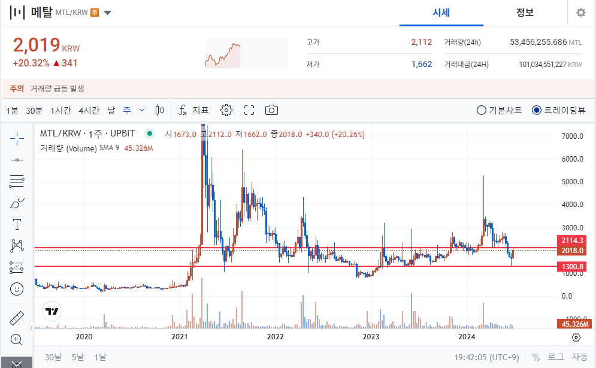596x368 pixels.
Task: Select the emoji annotation tool
Action: tap(17, 289)
